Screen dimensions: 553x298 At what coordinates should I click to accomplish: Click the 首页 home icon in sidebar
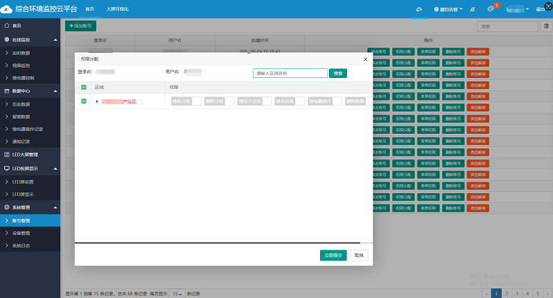6,26
